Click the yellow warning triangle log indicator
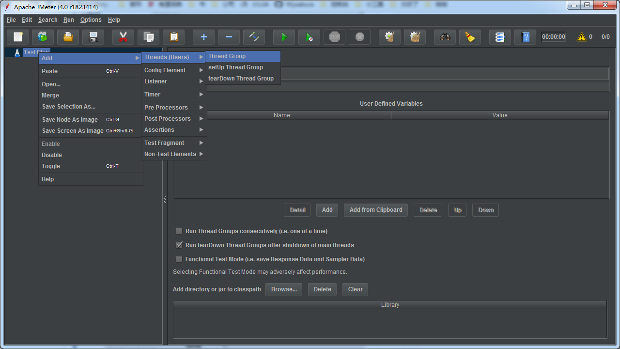The height and width of the screenshot is (349, 620). pos(581,37)
